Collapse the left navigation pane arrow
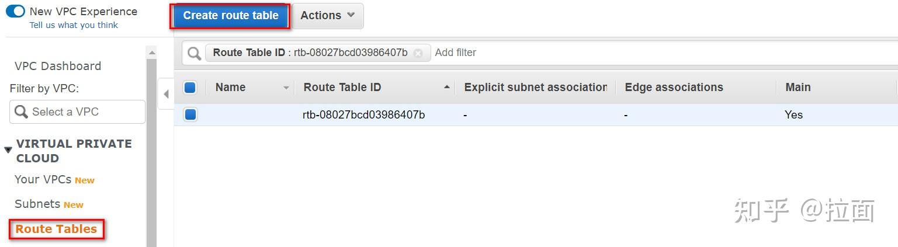The width and height of the screenshot is (898, 247). 166,94
